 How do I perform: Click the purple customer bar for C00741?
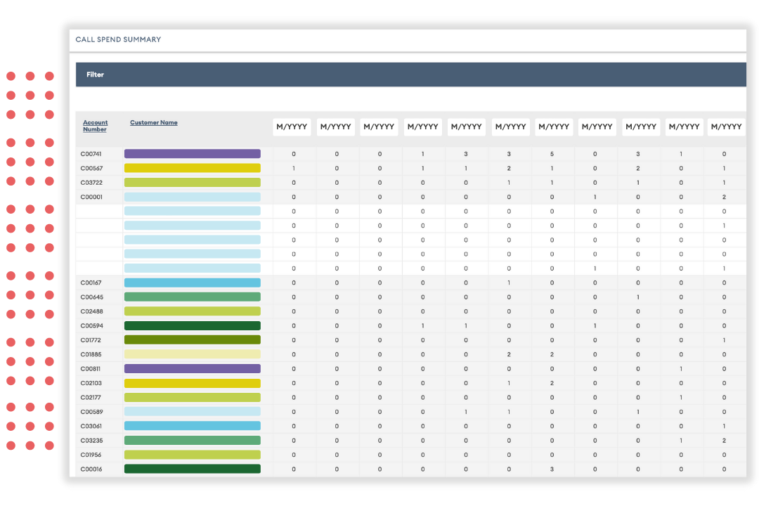(192, 154)
